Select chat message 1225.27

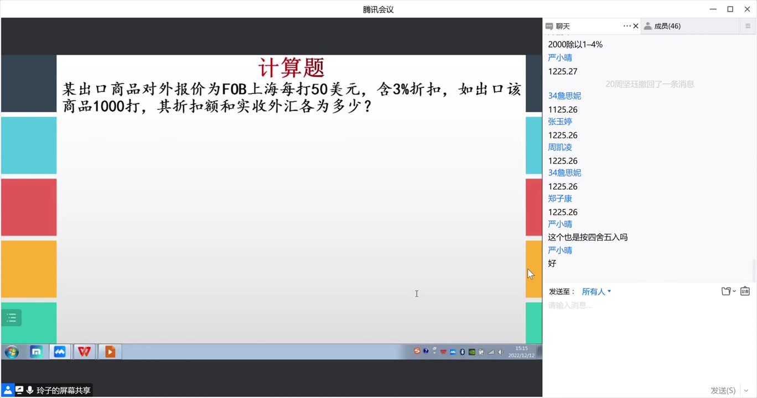(563, 71)
